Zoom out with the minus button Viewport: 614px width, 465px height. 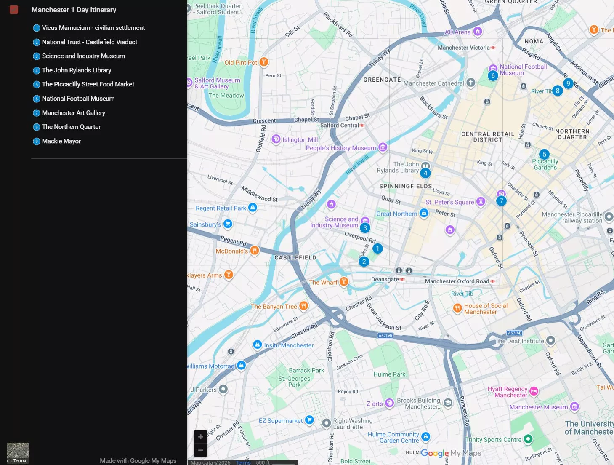coord(200,450)
